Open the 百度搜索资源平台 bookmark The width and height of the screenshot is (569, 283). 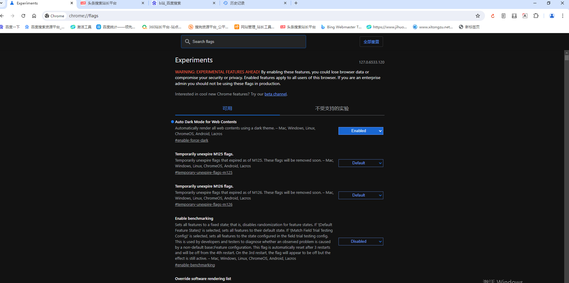(45, 27)
